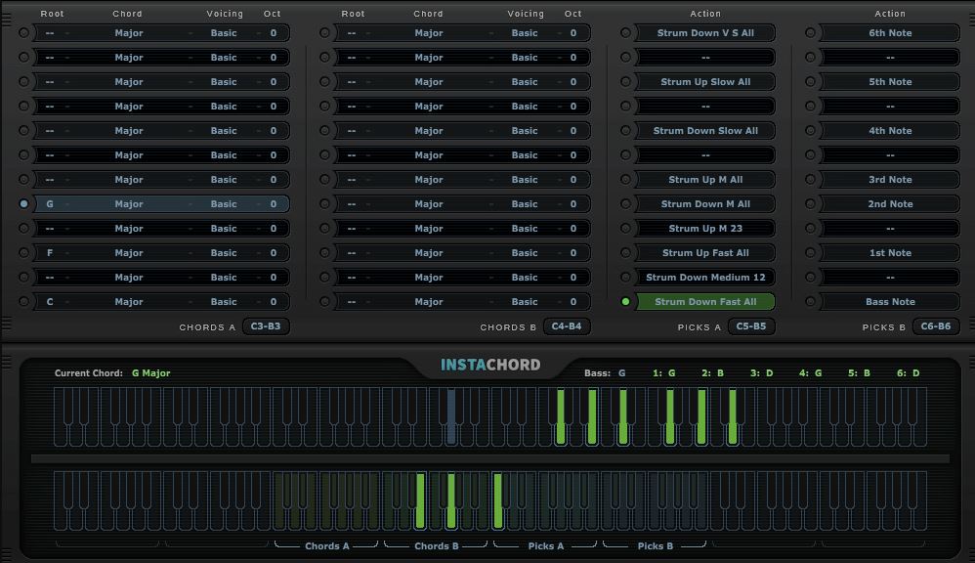975x563 pixels.
Task: Click the Picks A label below the keyboard
Action: (x=546, y=545)
